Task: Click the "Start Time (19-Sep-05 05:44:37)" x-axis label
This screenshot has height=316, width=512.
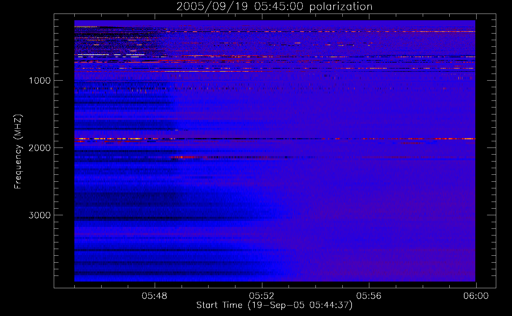Action: 274,305
